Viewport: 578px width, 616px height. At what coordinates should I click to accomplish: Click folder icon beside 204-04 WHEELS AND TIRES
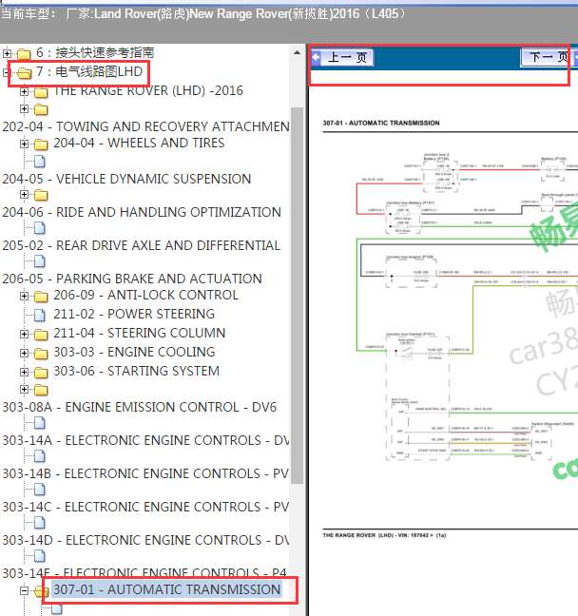pyautogui.click(x=41, y=144)
